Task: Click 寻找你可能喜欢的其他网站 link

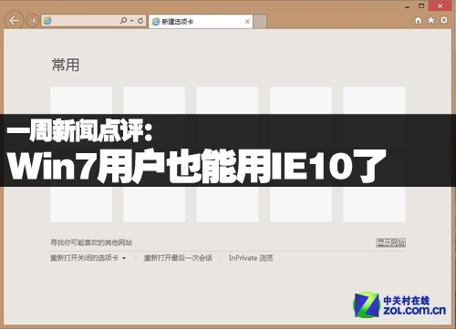Action: (91, 242)
